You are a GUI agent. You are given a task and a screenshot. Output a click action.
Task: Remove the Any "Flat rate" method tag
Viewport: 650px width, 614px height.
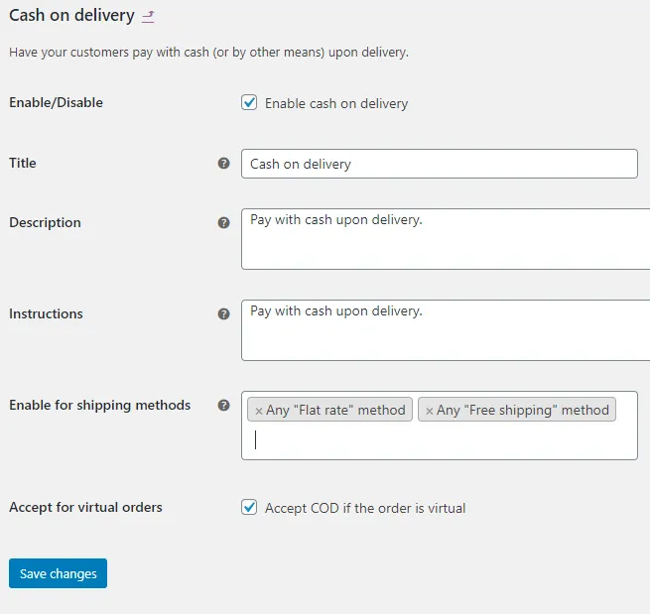pos(259,411)
